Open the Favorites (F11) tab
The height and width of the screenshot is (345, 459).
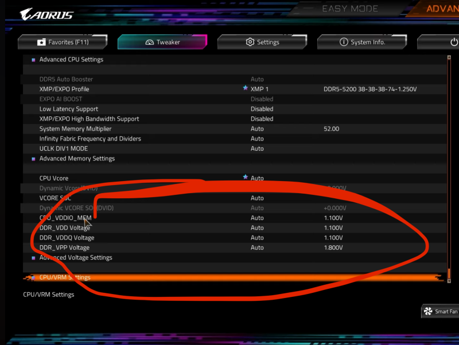pos(63,42)
